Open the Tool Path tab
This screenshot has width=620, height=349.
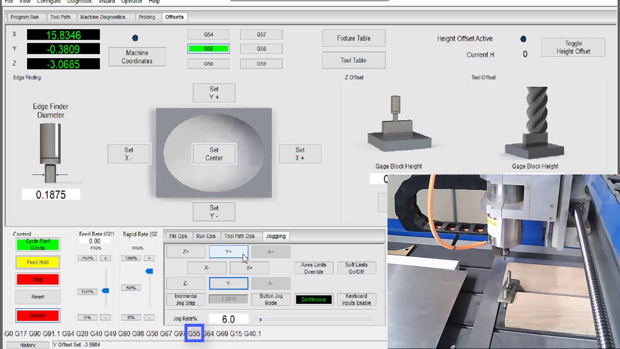pyautogui.click(x=60, y=17)
